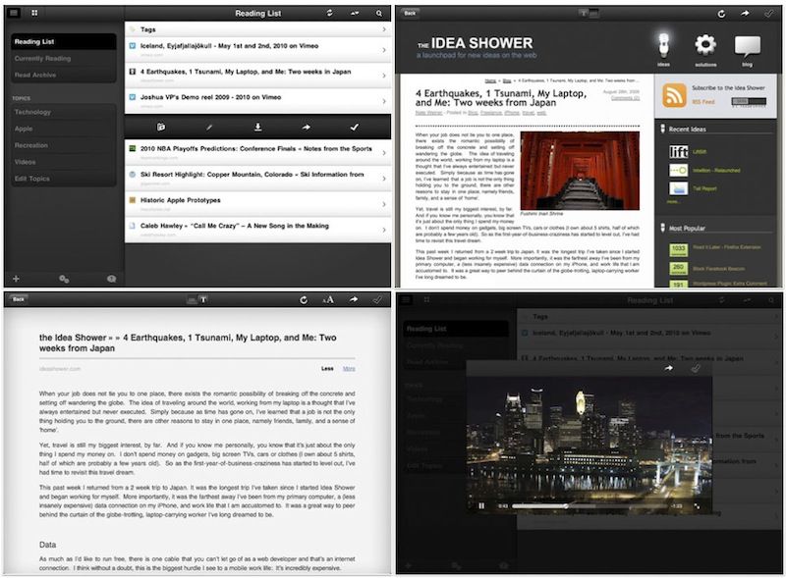This screenshot has width=786, height=578.
Task: Click the orange 'RSS Feed' link on Idea Shower
Action: 703,102
